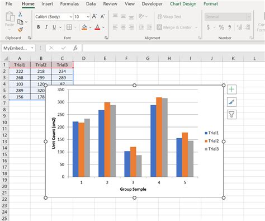Viewport: 265px width, 221px height.
Task: Click the Paste clipboard icon
Action: pyautogui.click(x=10, y=17)
